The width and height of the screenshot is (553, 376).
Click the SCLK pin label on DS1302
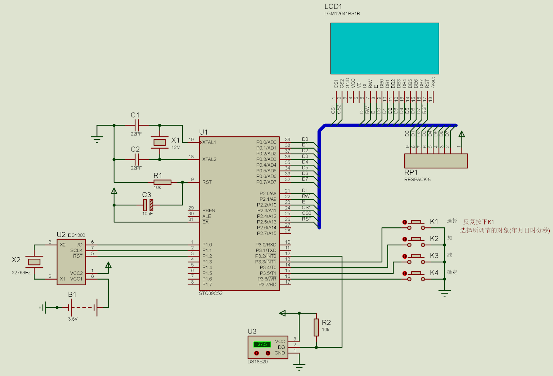tap(76, 250)
